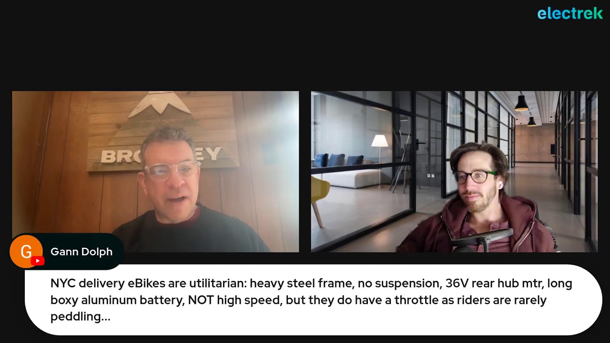Select the right speaker's video feed
This screenshot has width=610, height=343.
[x=454, y=171]
